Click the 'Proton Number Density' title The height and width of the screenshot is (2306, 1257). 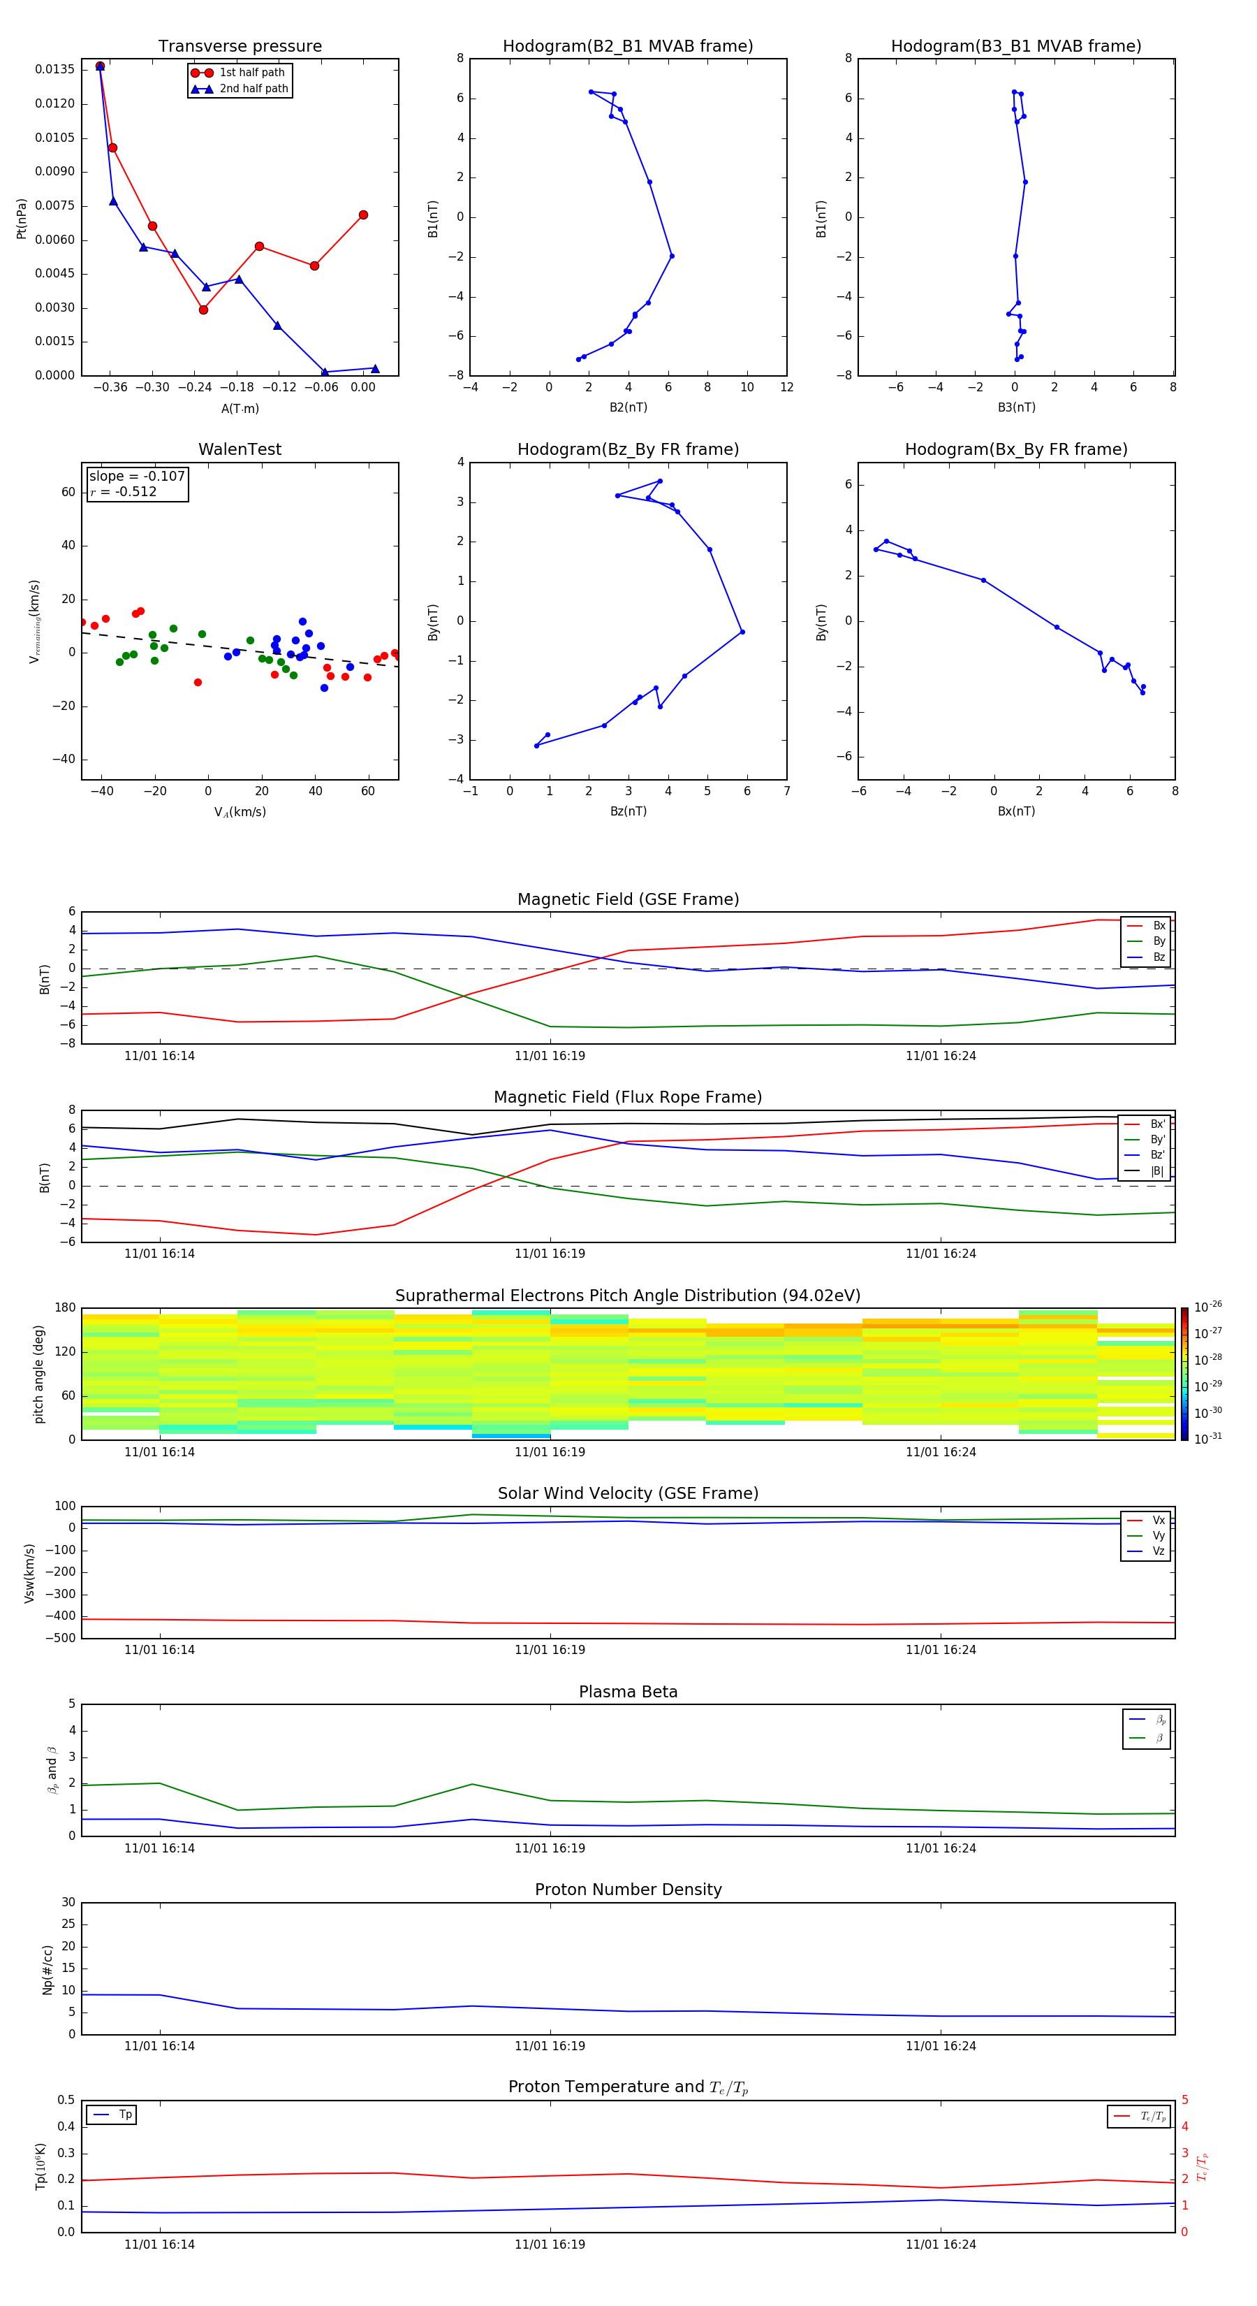point(628,1890)
